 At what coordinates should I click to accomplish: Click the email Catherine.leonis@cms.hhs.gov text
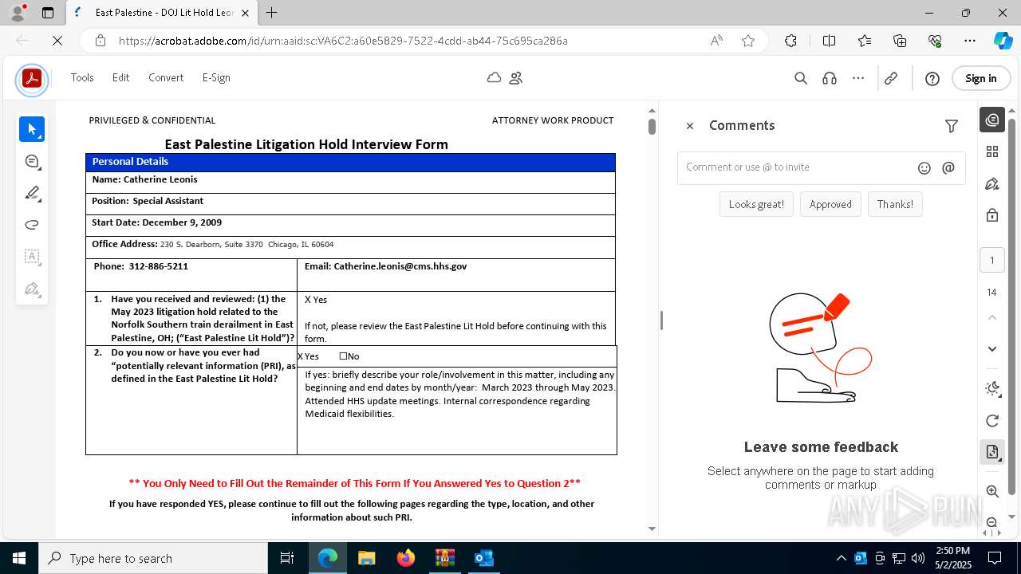pyautogui.click(x=400, y=266)
